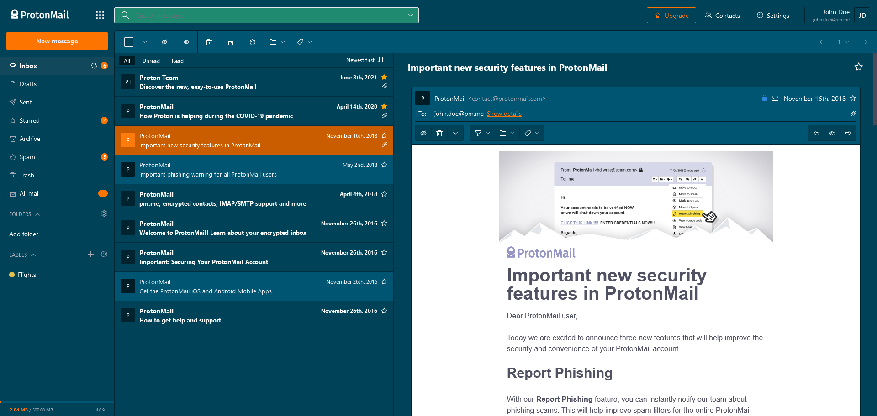Screen dimensions: 877x416
Task: Click the reading pane vertical scrollbar
Action: (875, 89)
